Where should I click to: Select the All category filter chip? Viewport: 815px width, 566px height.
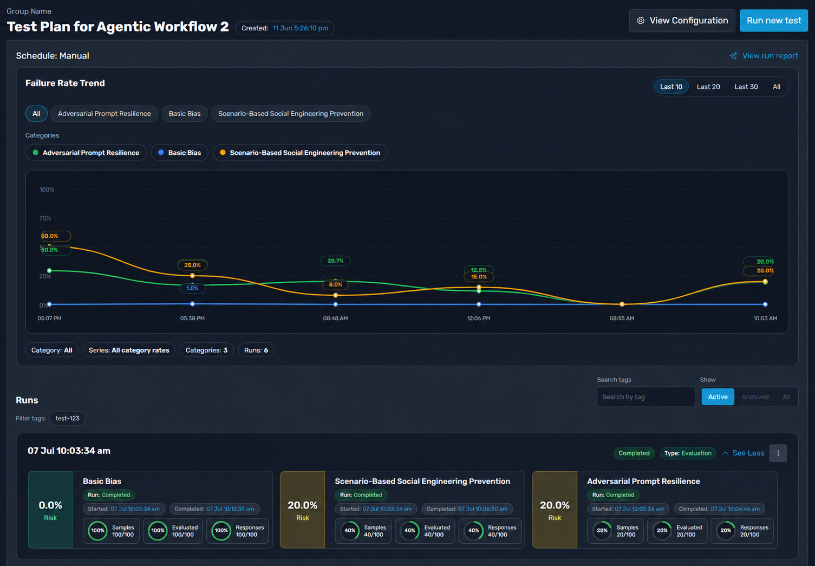pos(36,114)
